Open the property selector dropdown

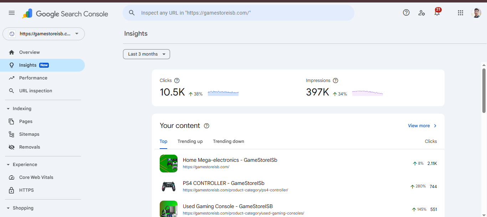click(43, 34)
